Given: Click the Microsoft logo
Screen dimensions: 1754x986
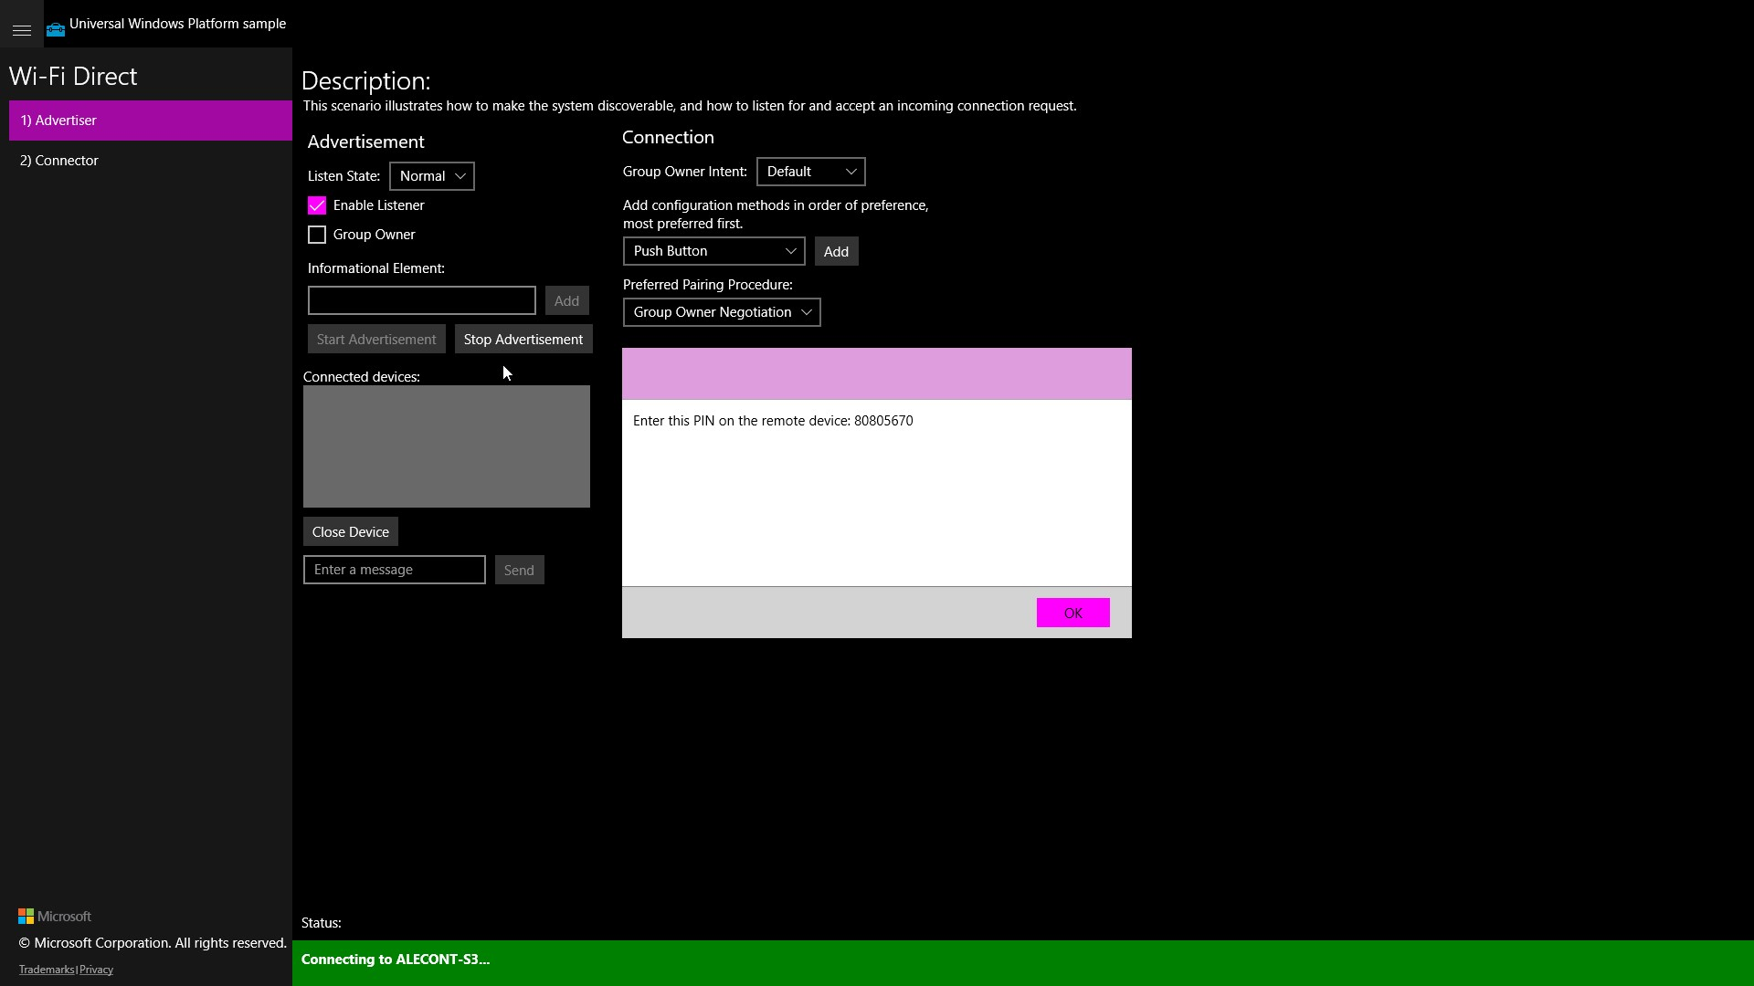Looking at the screenshot, I should [x=55, y=916].
